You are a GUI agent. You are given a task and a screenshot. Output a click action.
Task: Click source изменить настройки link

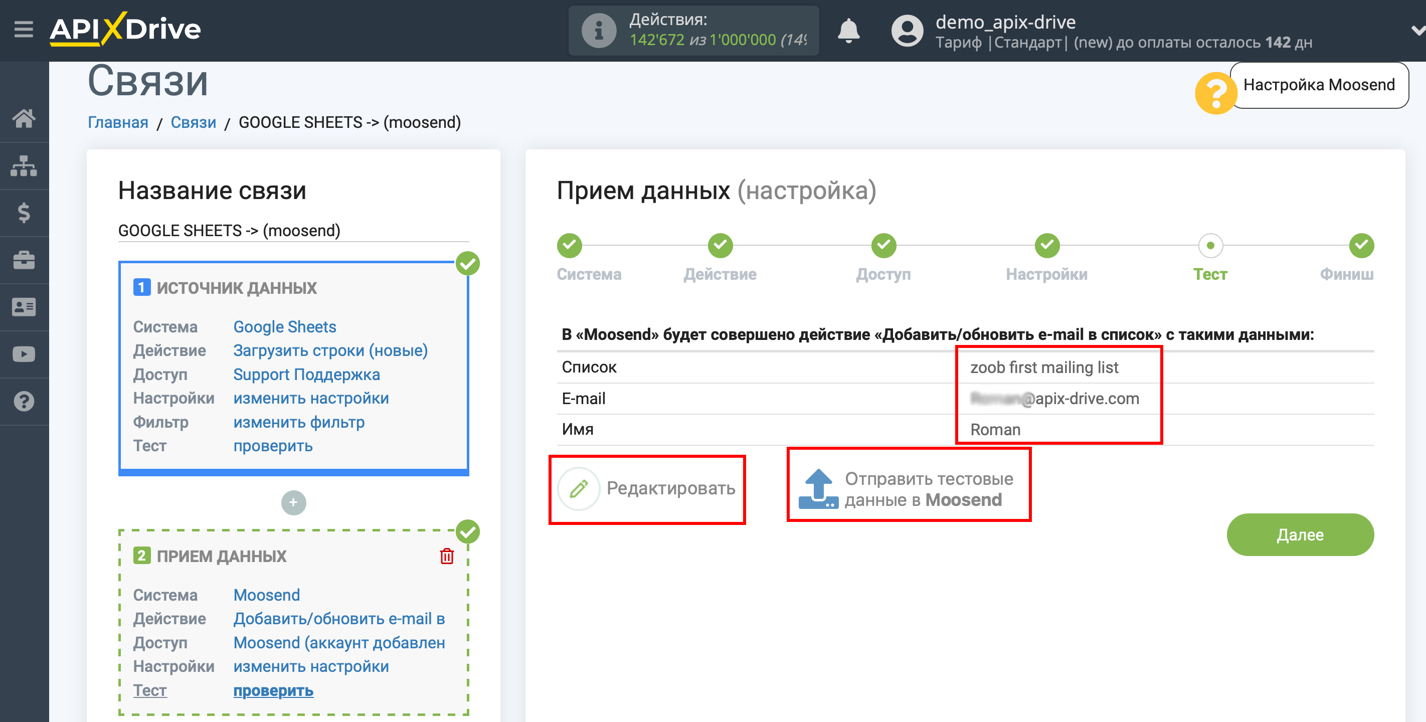tap(310, 398)
